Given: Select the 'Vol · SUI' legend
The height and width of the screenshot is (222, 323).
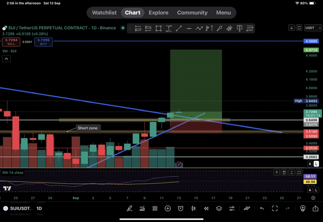Looking at the screenshot, I should 9,51.
